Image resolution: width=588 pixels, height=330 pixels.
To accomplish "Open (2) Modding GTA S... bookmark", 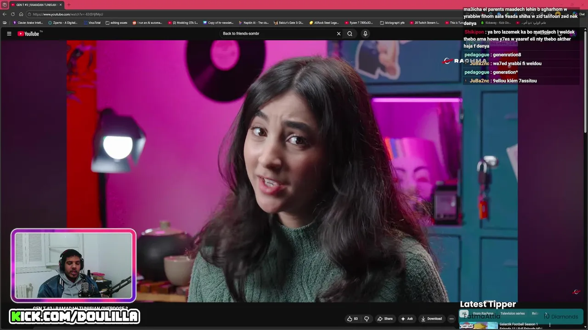I will tap(183, 22).
